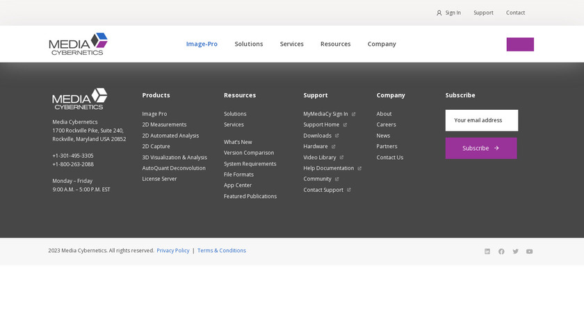
Task: Expand the Resources menu in header
Action: (335, 44)
